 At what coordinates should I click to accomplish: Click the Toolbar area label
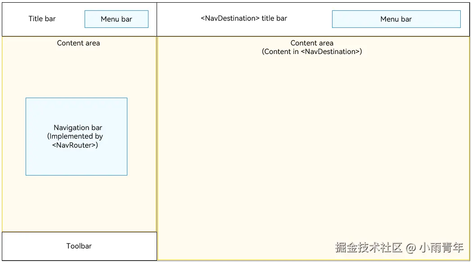tap(79, 246)
